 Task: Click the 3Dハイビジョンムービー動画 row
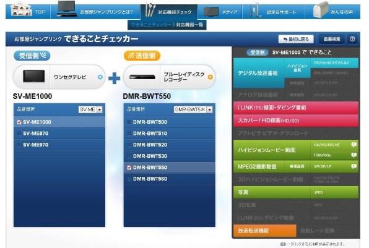296,179
